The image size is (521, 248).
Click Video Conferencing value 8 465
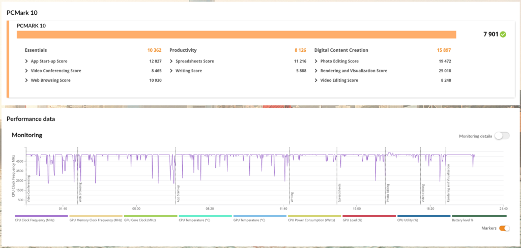[x=157, y=71]
